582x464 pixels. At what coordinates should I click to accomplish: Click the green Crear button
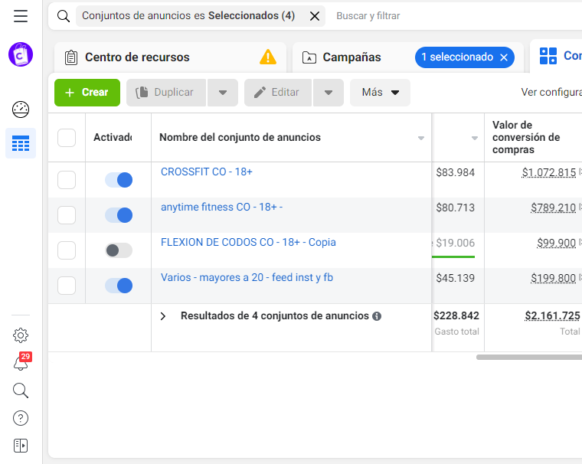tap(87, 93)
